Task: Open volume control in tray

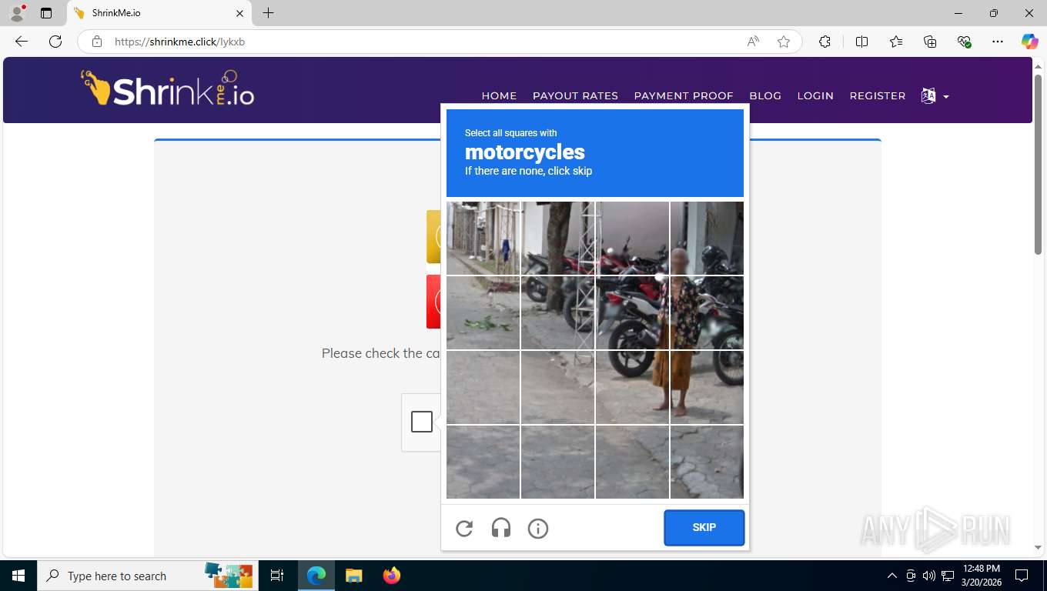Action: point(929,576)
